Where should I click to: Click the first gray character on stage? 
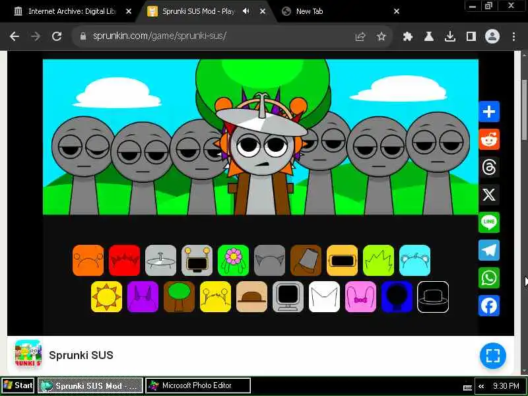84,165
